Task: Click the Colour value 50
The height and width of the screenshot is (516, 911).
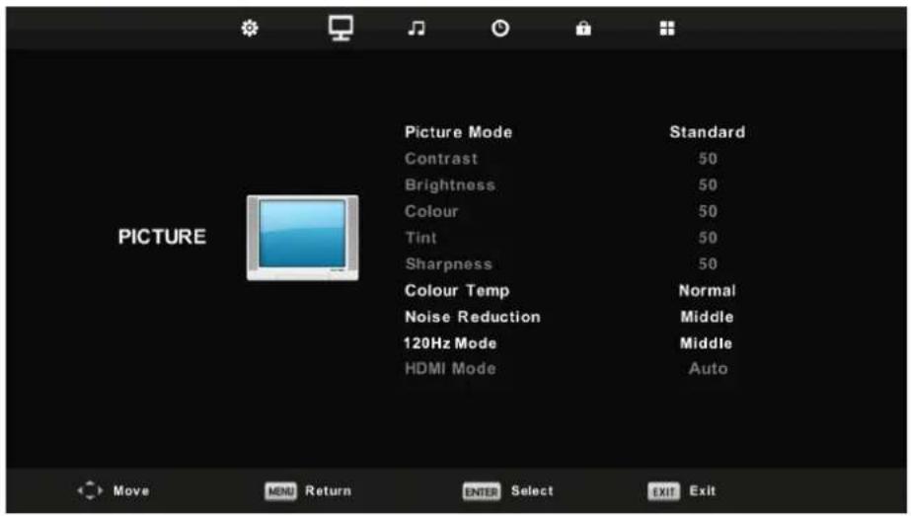Action: point(708,211)
